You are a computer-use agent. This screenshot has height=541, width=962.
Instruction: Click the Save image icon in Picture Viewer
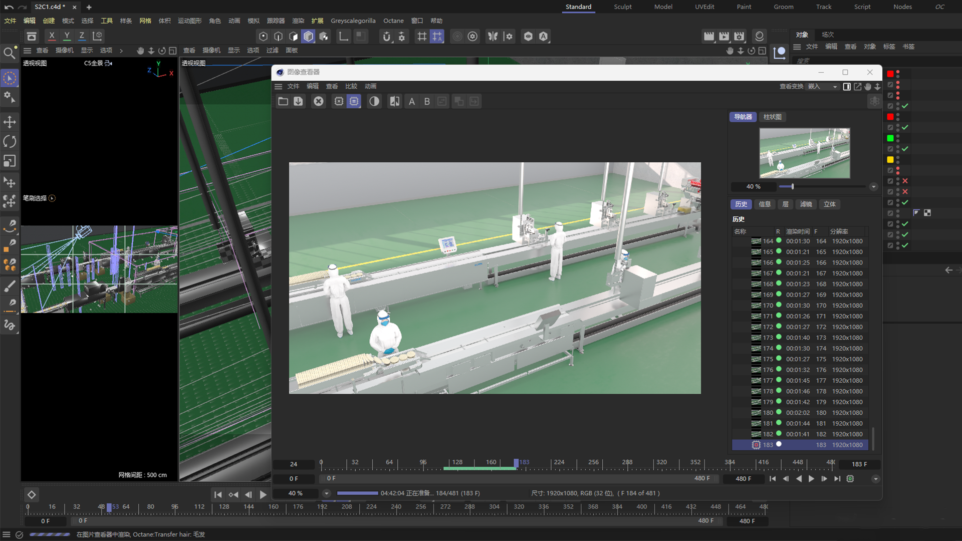298,101
